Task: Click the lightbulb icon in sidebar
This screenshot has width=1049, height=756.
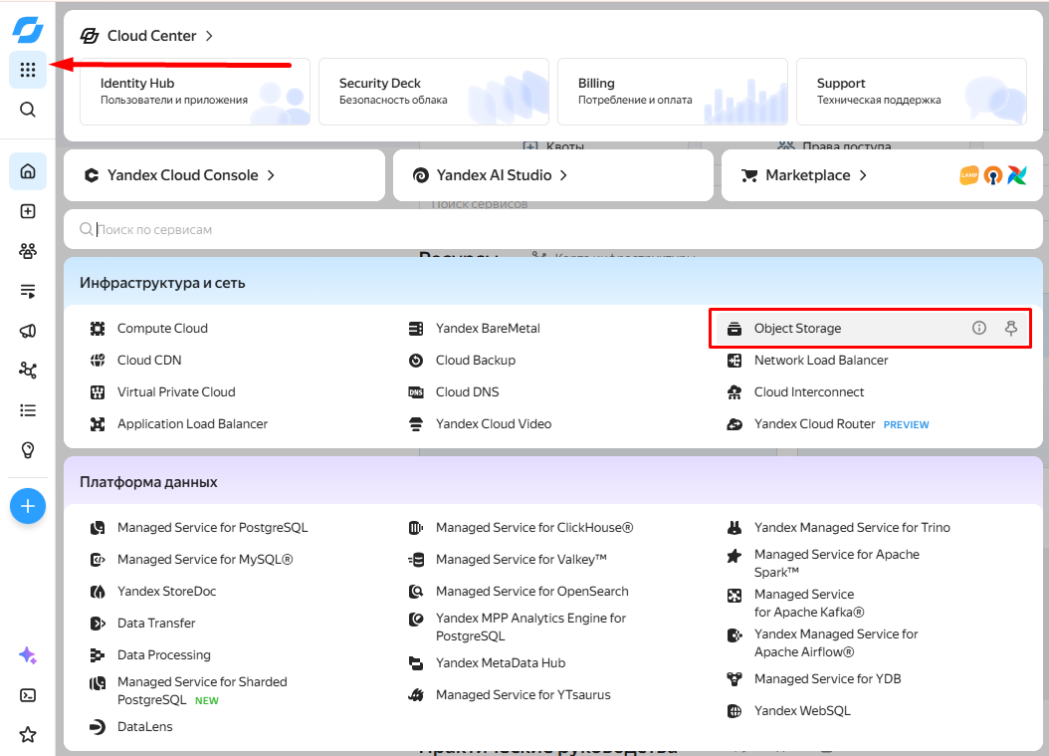Action: click(28, 450)
